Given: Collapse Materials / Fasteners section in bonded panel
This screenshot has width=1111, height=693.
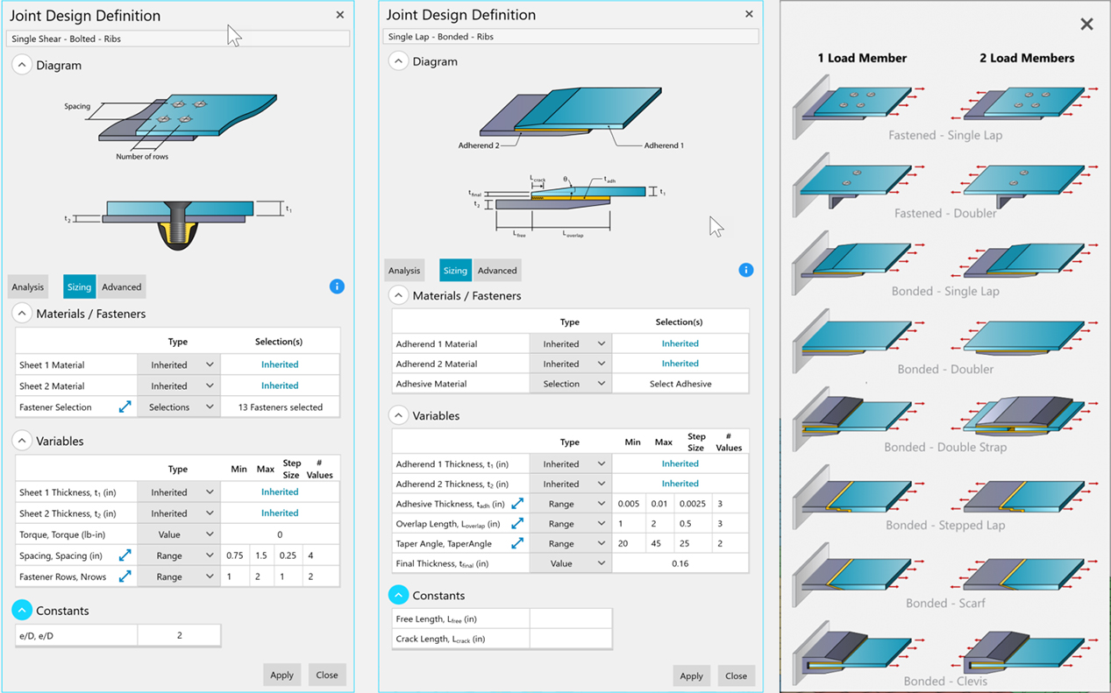Looking at the screenshot, I should pyautogui.click(x=398, y=295).
